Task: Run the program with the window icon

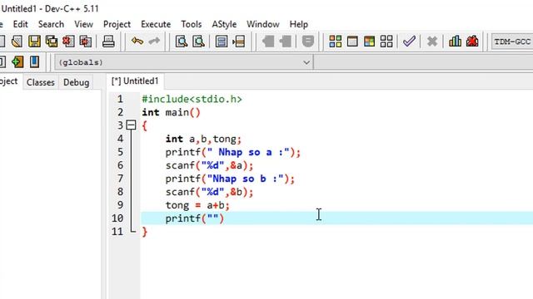Action: coord(352,42)
